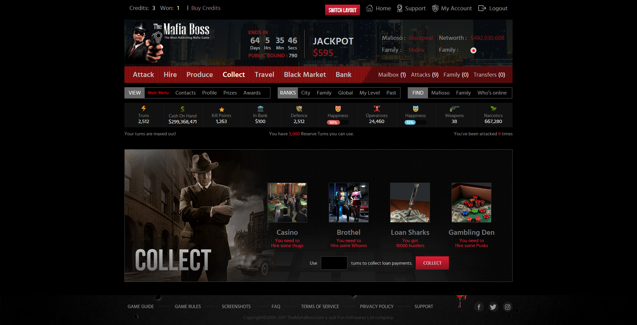The image size is (637, 325).
Task: Select Profile in View bar
Action: [x=209, y=93]
